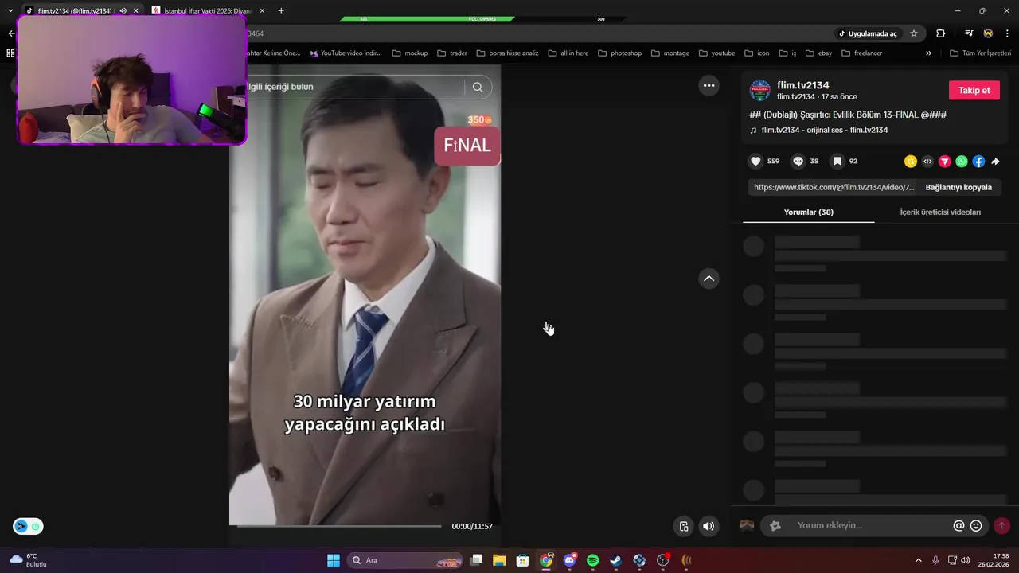Open the Chrome three-dot menu
1019x573 pixels.
(x=1007, y=33)
